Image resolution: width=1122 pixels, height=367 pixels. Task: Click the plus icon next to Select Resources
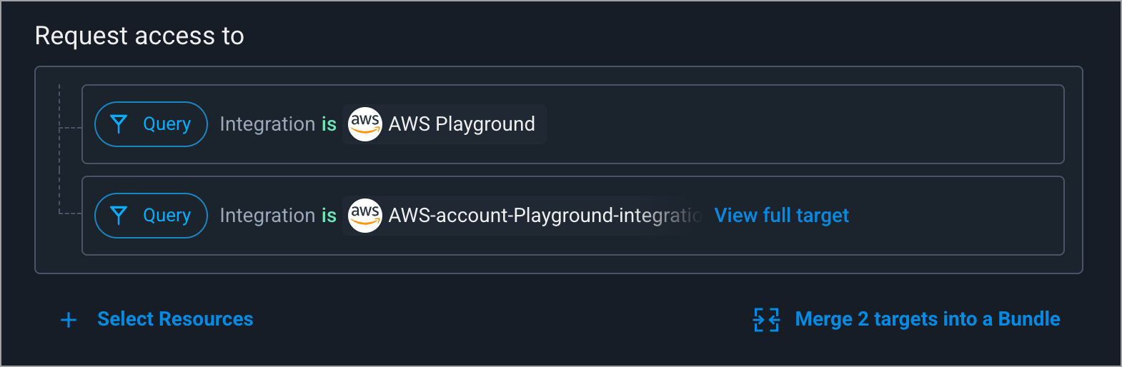point(69,320)
